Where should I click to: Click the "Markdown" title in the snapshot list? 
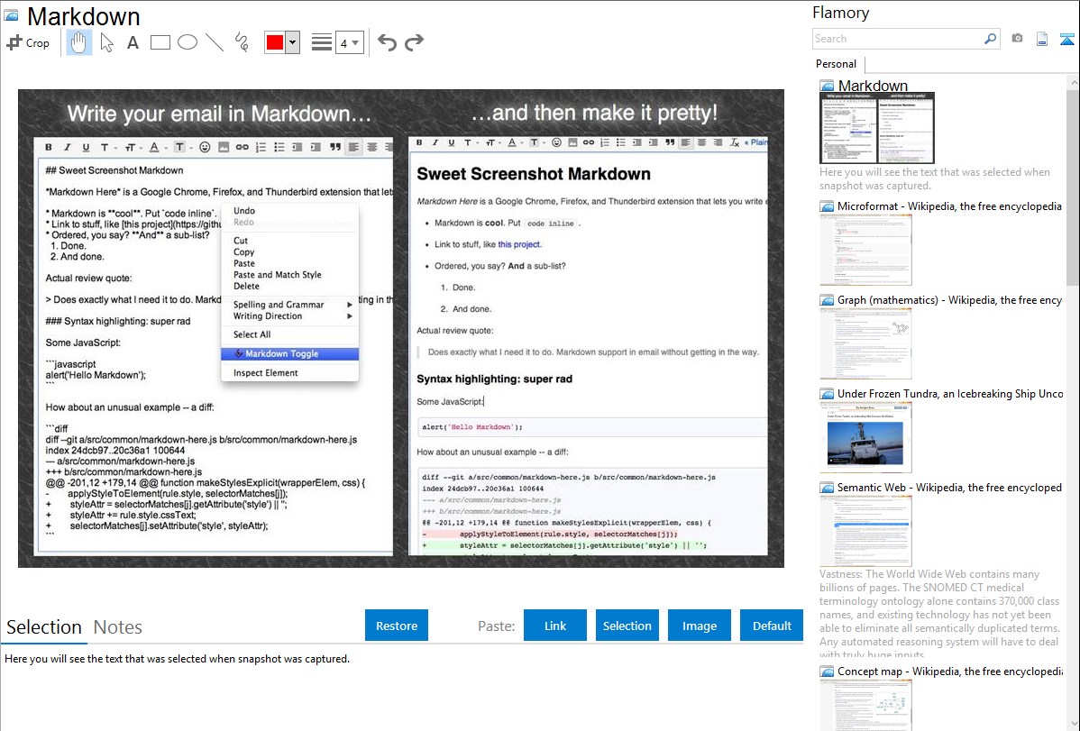tap(873, 87)
